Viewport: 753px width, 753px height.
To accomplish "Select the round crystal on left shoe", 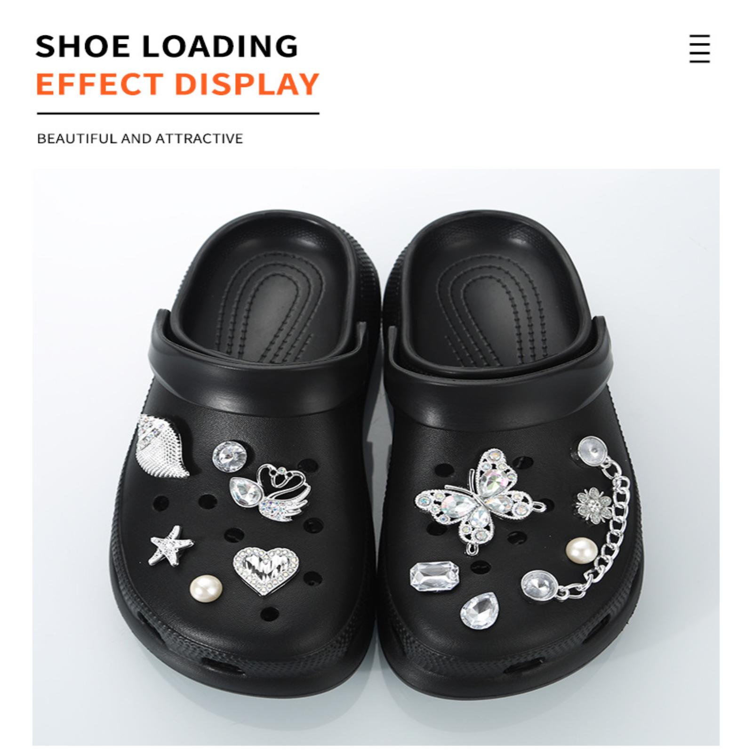I will pyautogui.click(x=230, y=455).
